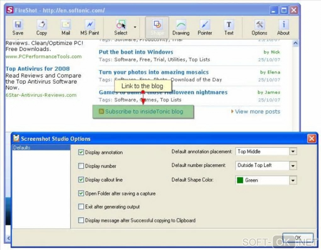Minimize the FireShot window
Viewport: 321px width, 250px height.
(274, 10)
